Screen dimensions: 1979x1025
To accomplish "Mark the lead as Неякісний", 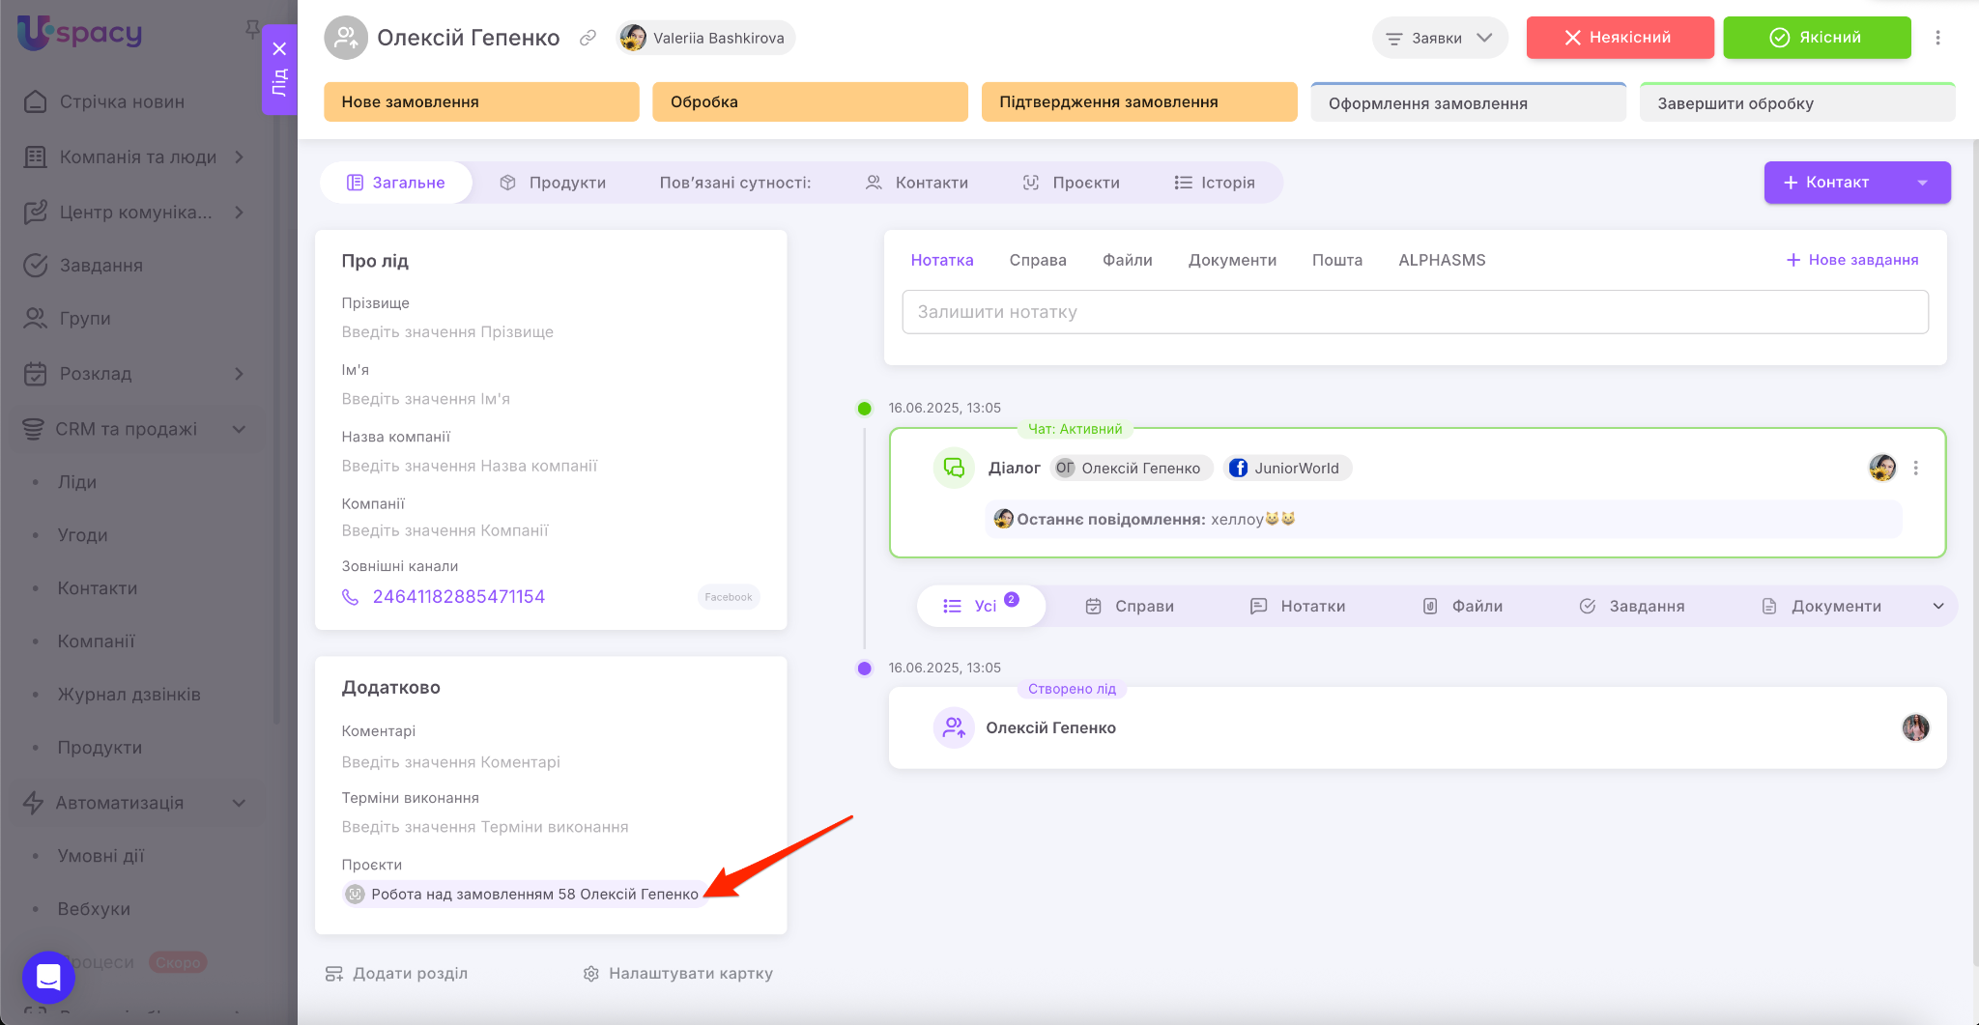I will (x=1620, y=38).
